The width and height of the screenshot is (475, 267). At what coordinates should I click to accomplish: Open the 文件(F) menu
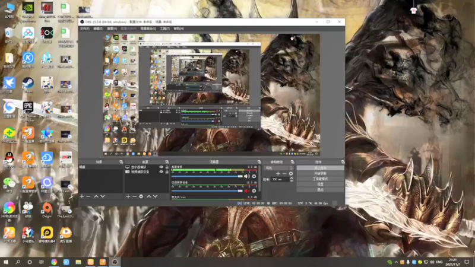click(x=85, y=28)
